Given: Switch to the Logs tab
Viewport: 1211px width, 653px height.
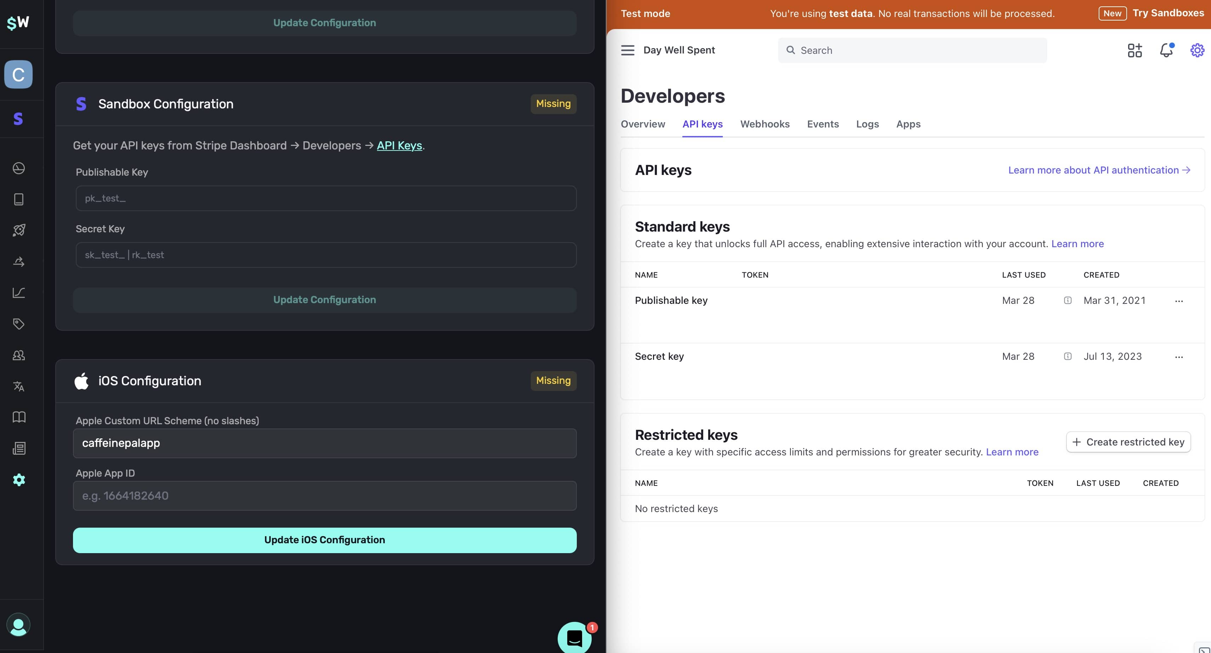Looking at the screenshot, I should click(x=867, y=124).
